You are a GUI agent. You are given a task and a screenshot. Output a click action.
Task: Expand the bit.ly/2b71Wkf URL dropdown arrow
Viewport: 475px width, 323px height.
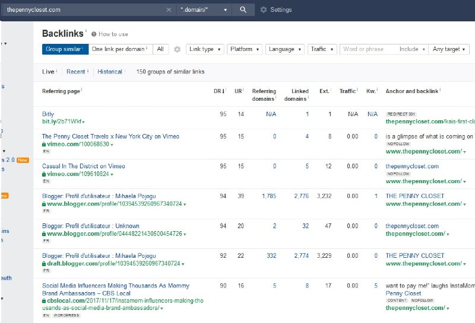83,122
